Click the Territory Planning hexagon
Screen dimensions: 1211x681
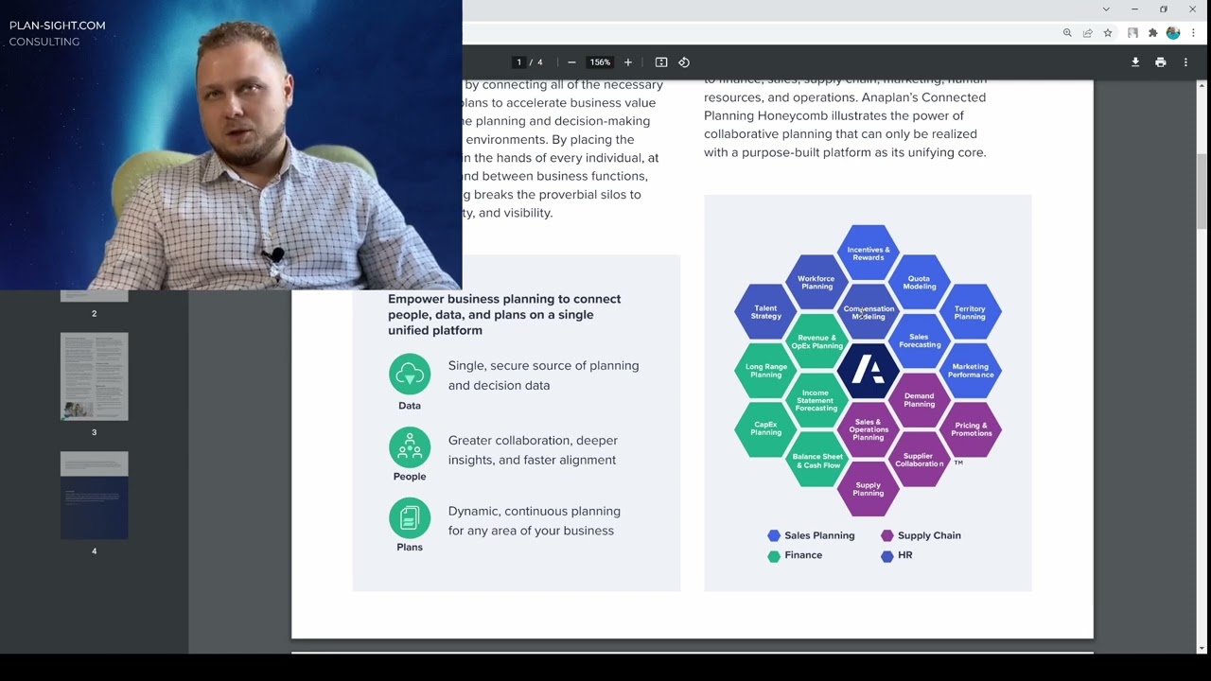tap(970, 312)
